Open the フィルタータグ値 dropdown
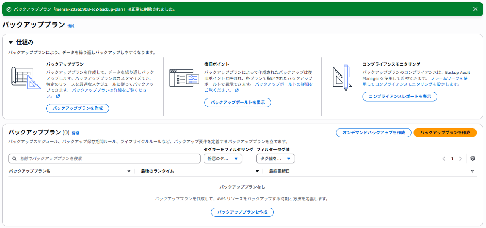 [276, 159]
